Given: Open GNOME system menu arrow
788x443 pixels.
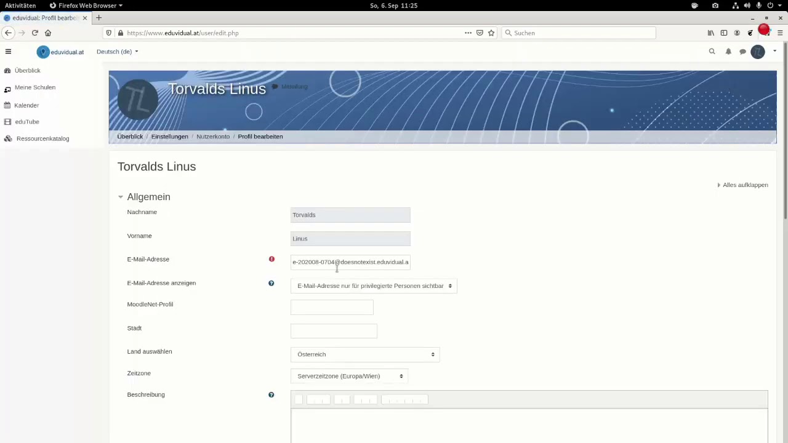Looking at the screenshot, I should point(780,6).
